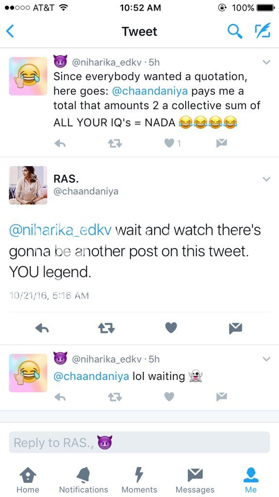The image size is (279, 497).
Task: Go back using the top-left arrow
Action: [x=10, y=31]
